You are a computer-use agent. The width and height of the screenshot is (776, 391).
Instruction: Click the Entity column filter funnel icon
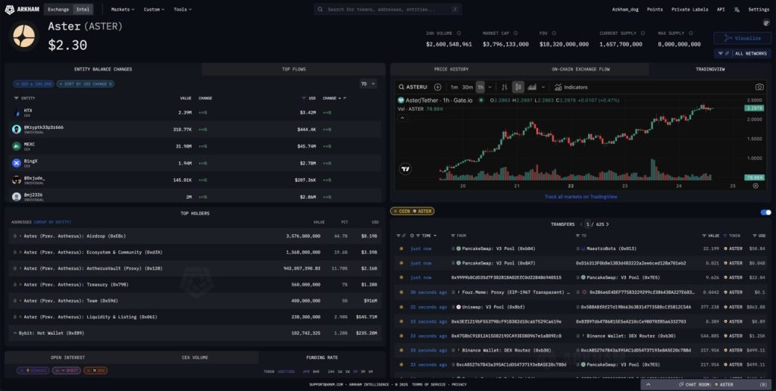17,98
